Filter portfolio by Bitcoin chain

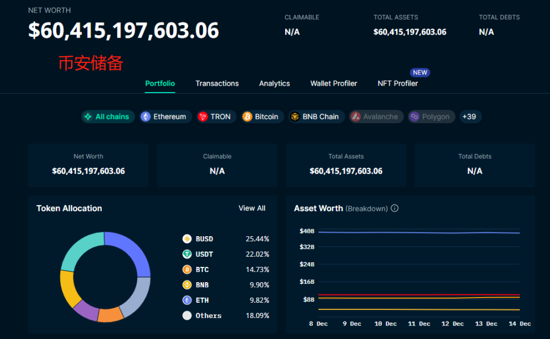pos(262,117)
